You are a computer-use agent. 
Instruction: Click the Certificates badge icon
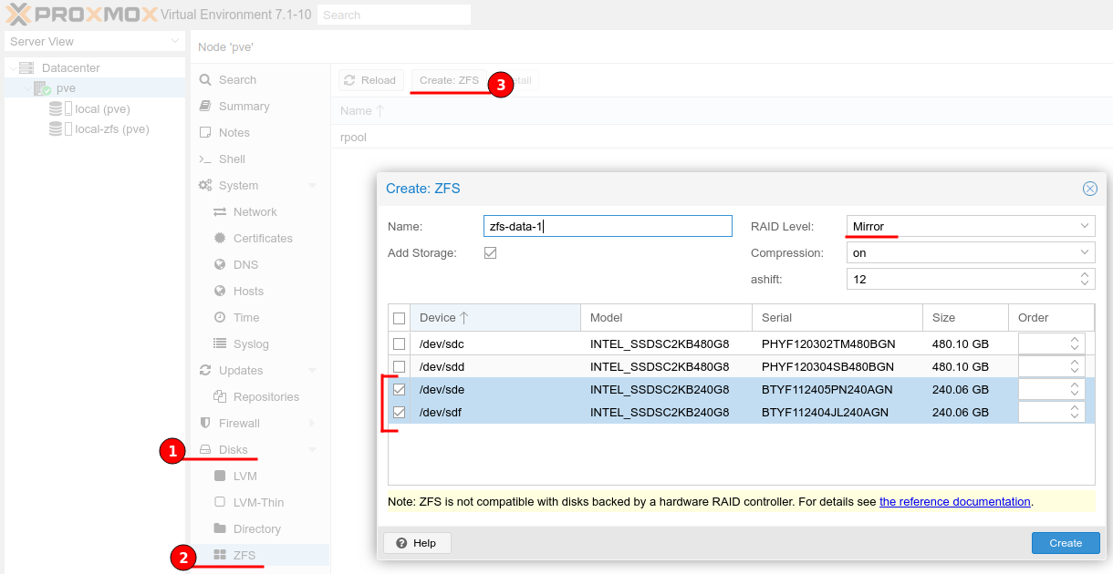220,239
